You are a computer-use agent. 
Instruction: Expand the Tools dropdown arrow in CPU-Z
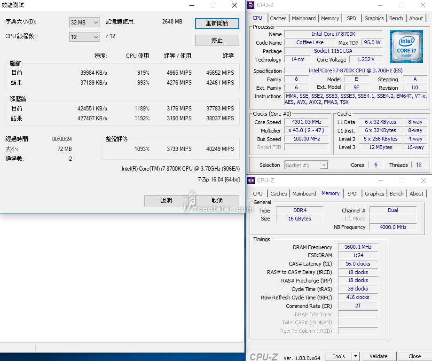click(356, 356)
